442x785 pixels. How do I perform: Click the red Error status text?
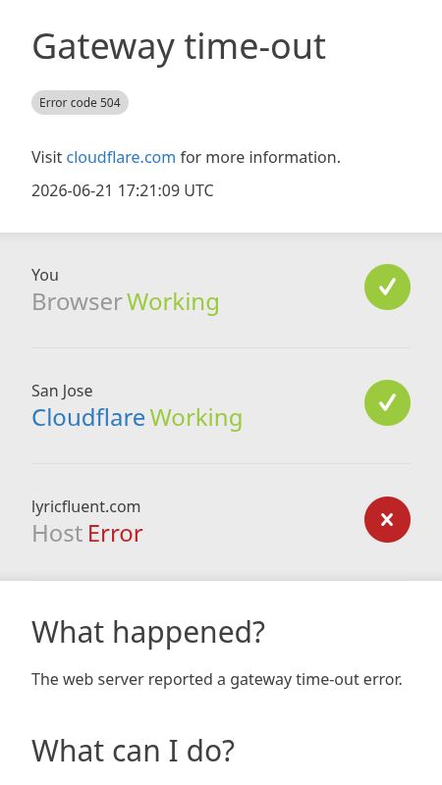point(115,534)
